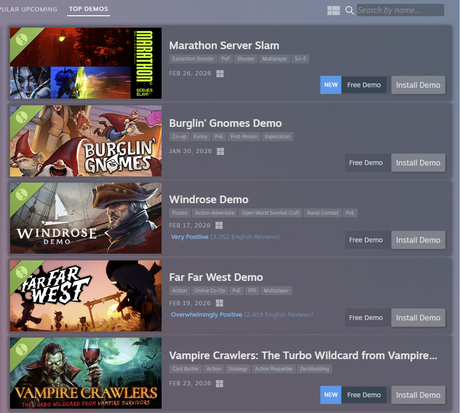The height and width of the screenshot is (413, 460).
Task: Select the PvE tag on Far Far West
Action: pos(236,291)
